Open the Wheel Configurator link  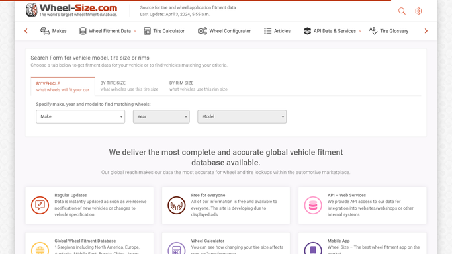224,31
